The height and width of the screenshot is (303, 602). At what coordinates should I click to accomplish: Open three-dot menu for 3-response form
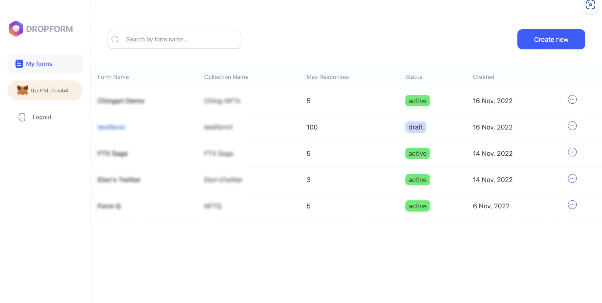pyautogui.click(x=572, y=179)
